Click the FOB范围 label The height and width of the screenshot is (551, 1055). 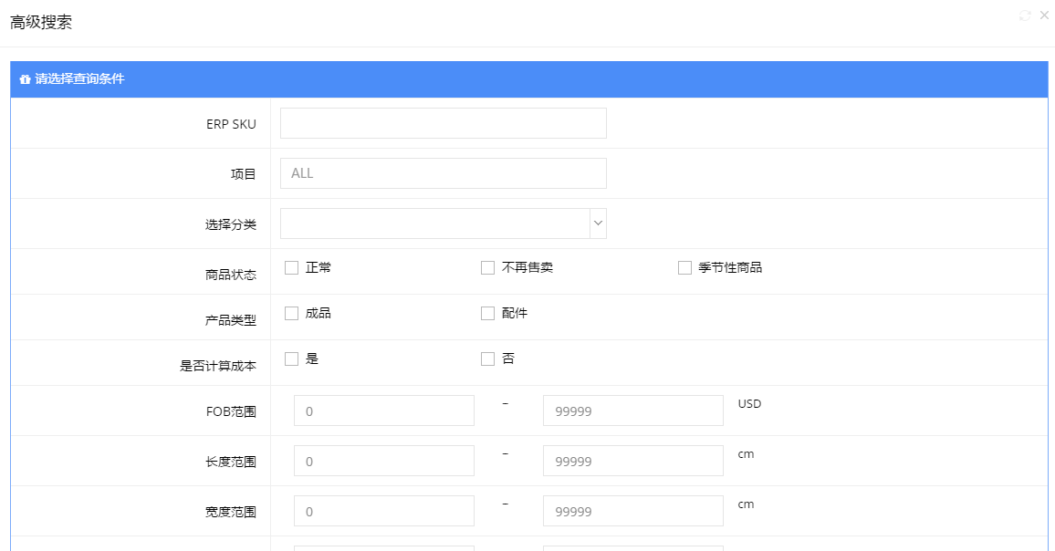231,411
